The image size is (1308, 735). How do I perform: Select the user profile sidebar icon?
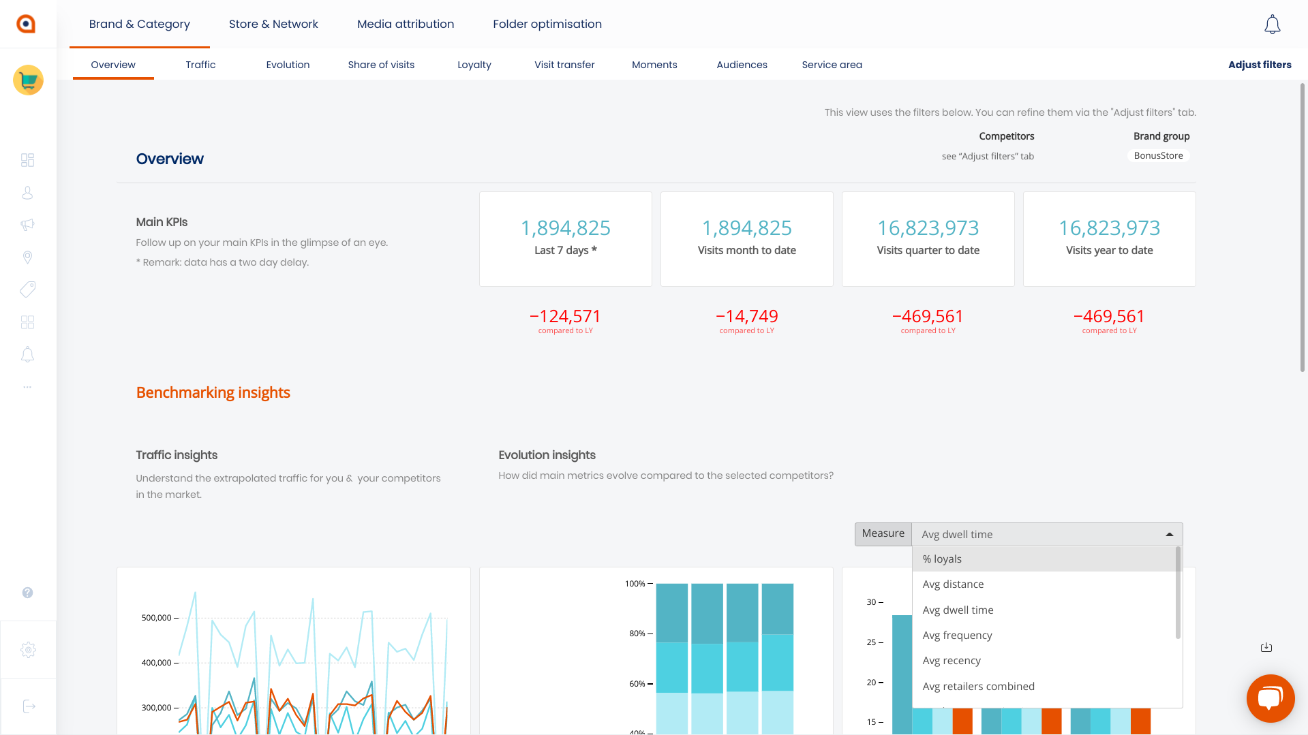[x=27, y=193]
